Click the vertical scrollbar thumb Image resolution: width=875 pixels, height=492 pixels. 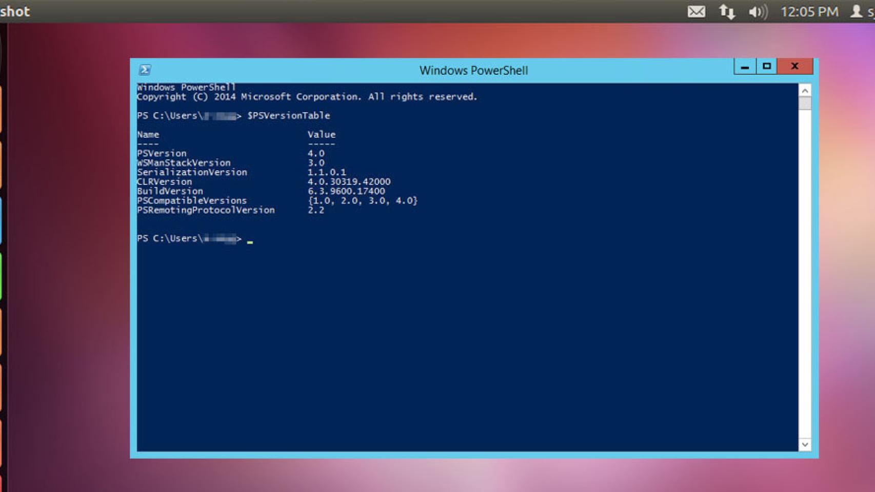[x=805, y=104]
